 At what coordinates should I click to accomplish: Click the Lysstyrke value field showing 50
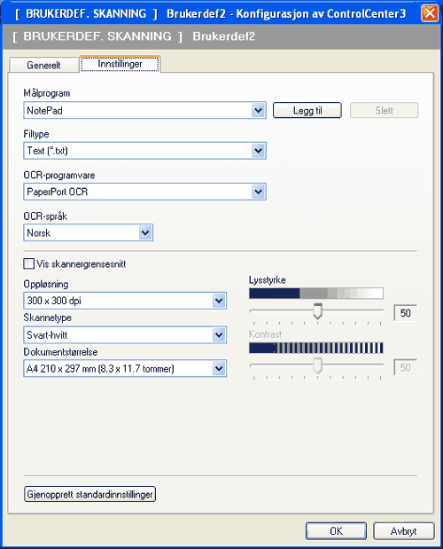pos(405,313)
